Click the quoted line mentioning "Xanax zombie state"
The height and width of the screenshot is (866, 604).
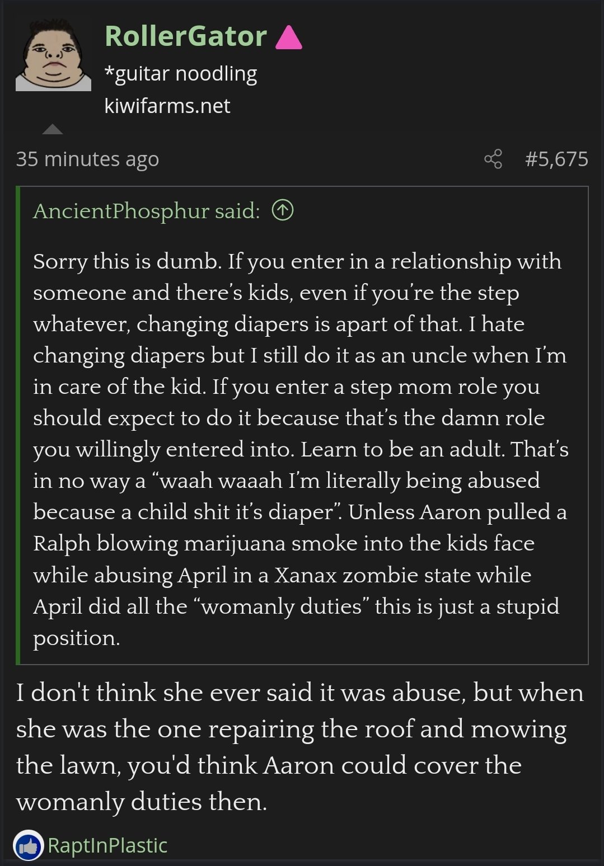(x=282, y=575)
